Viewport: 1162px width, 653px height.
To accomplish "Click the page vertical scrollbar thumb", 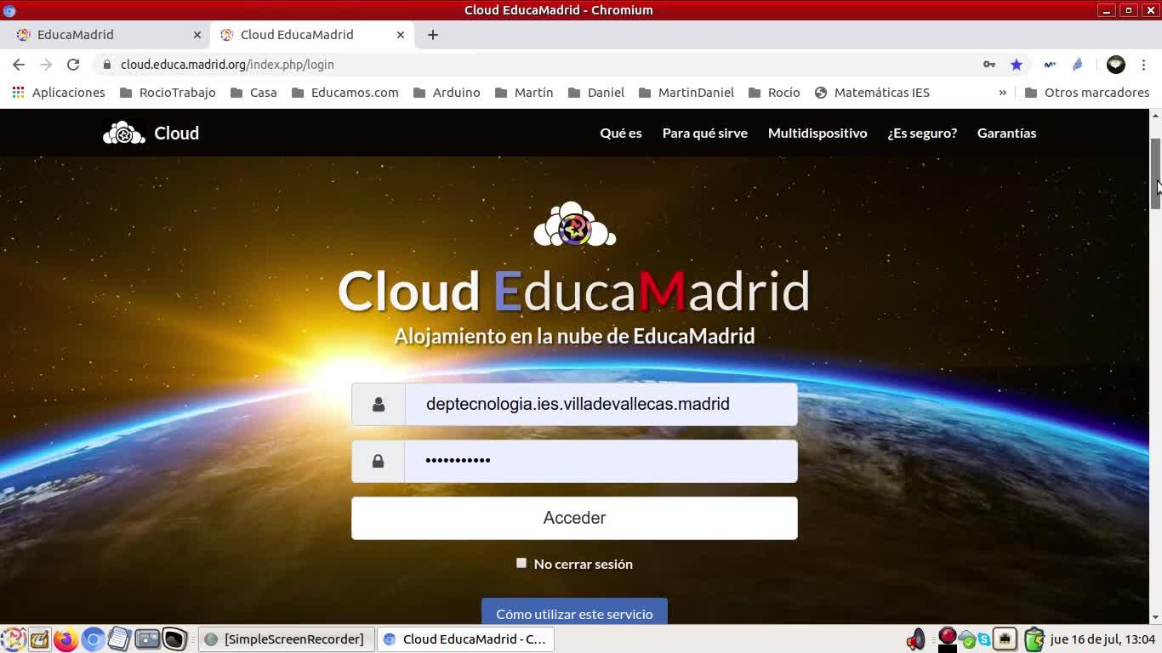I will pos(1155,173).
